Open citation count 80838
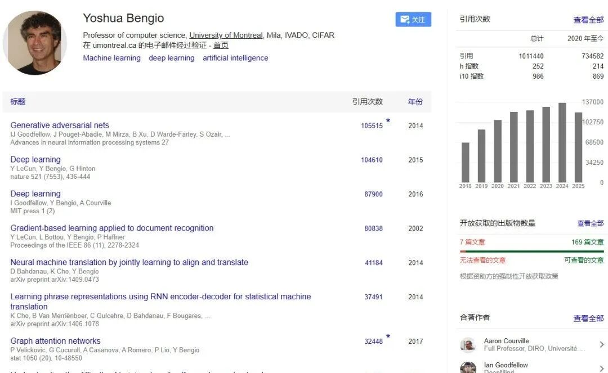 [373, 228]
